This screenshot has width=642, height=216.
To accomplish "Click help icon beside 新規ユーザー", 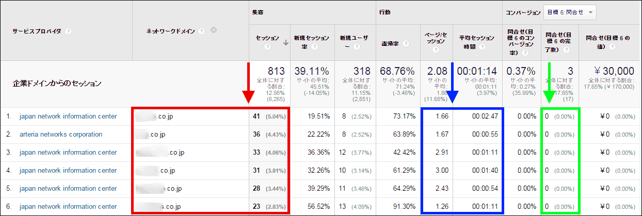I will [357, 47].
